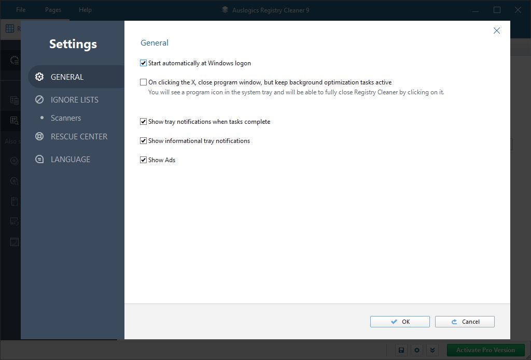
Task: Confirm settings with the OK button
Action: [x=400, y=322]
